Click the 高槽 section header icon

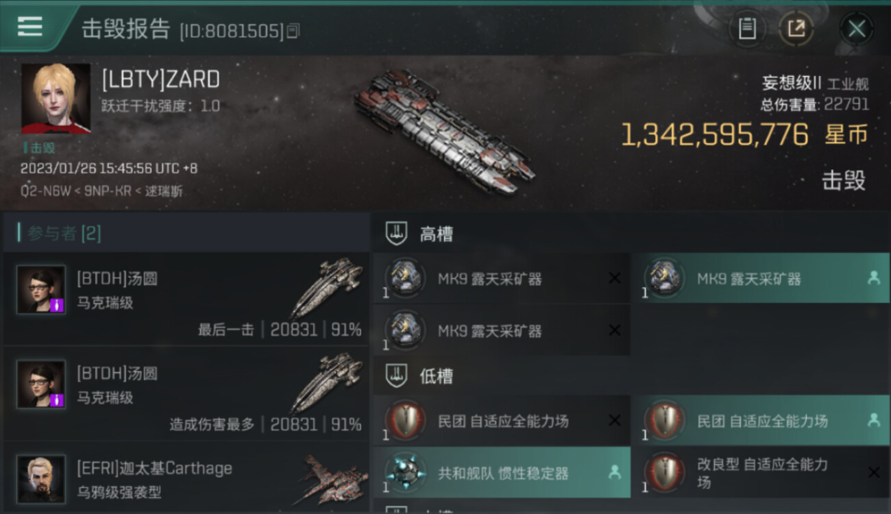396,234
